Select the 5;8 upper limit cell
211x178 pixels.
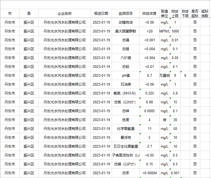click(175, 93)
